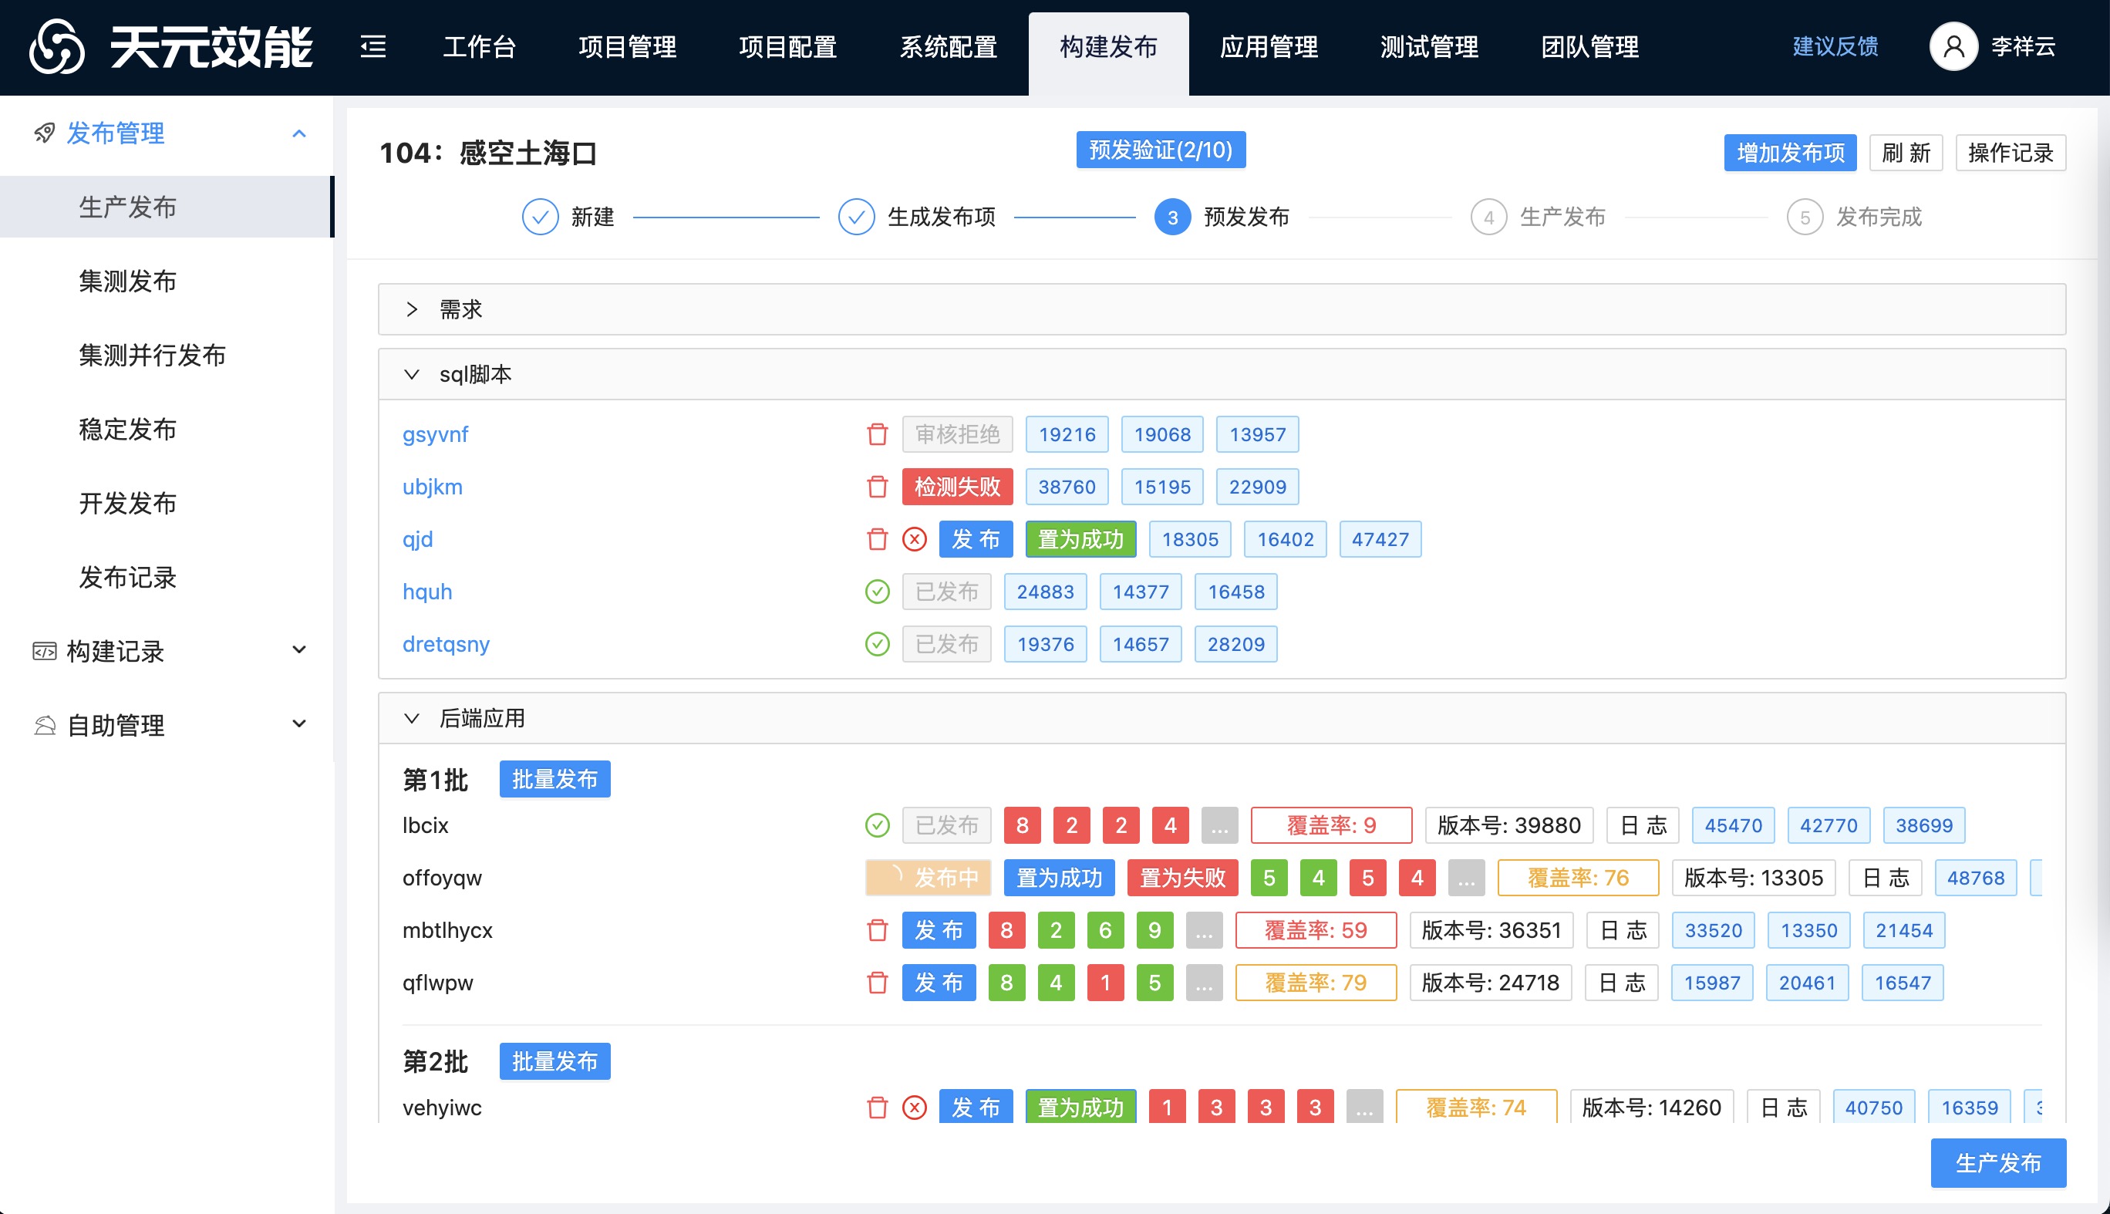Click step 5 发布完成 circle
Screen dimensions: 2110x1214
tap(1804, 217)
